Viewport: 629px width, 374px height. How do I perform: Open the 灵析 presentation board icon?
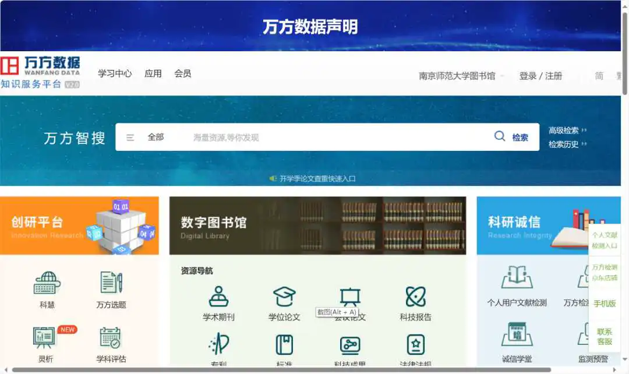(x=44, y=337)
